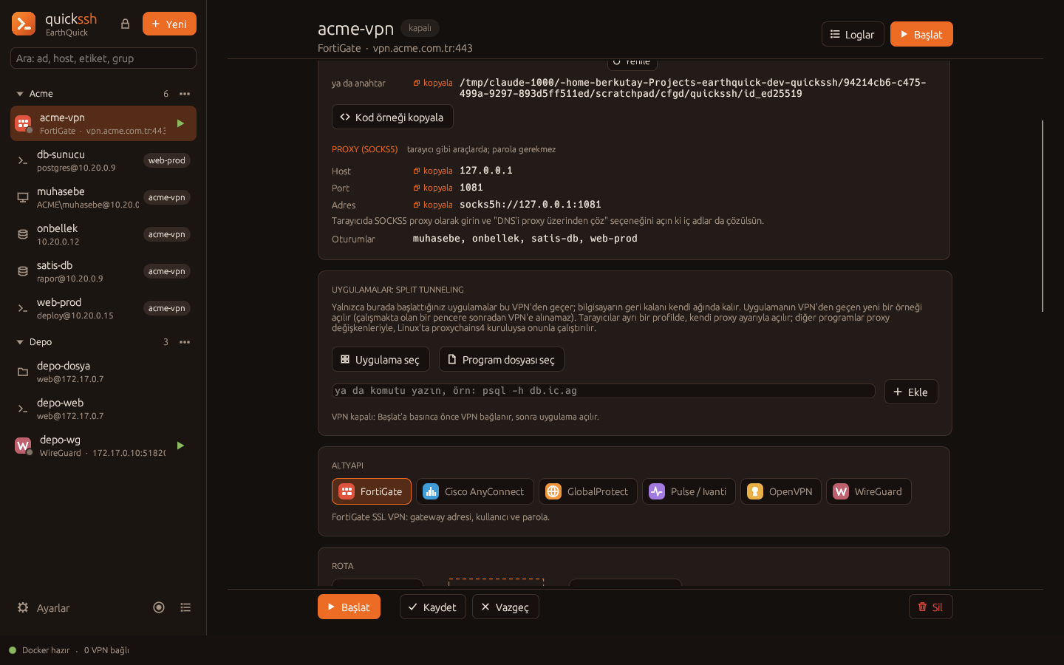
Task: Select OpenVPN as the backend
Action: pos(781,491)
